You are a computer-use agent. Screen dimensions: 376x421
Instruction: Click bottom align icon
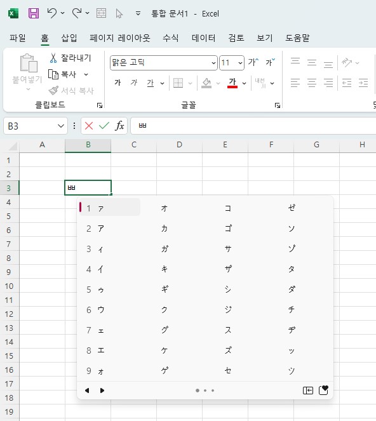(x=328, y=64)
